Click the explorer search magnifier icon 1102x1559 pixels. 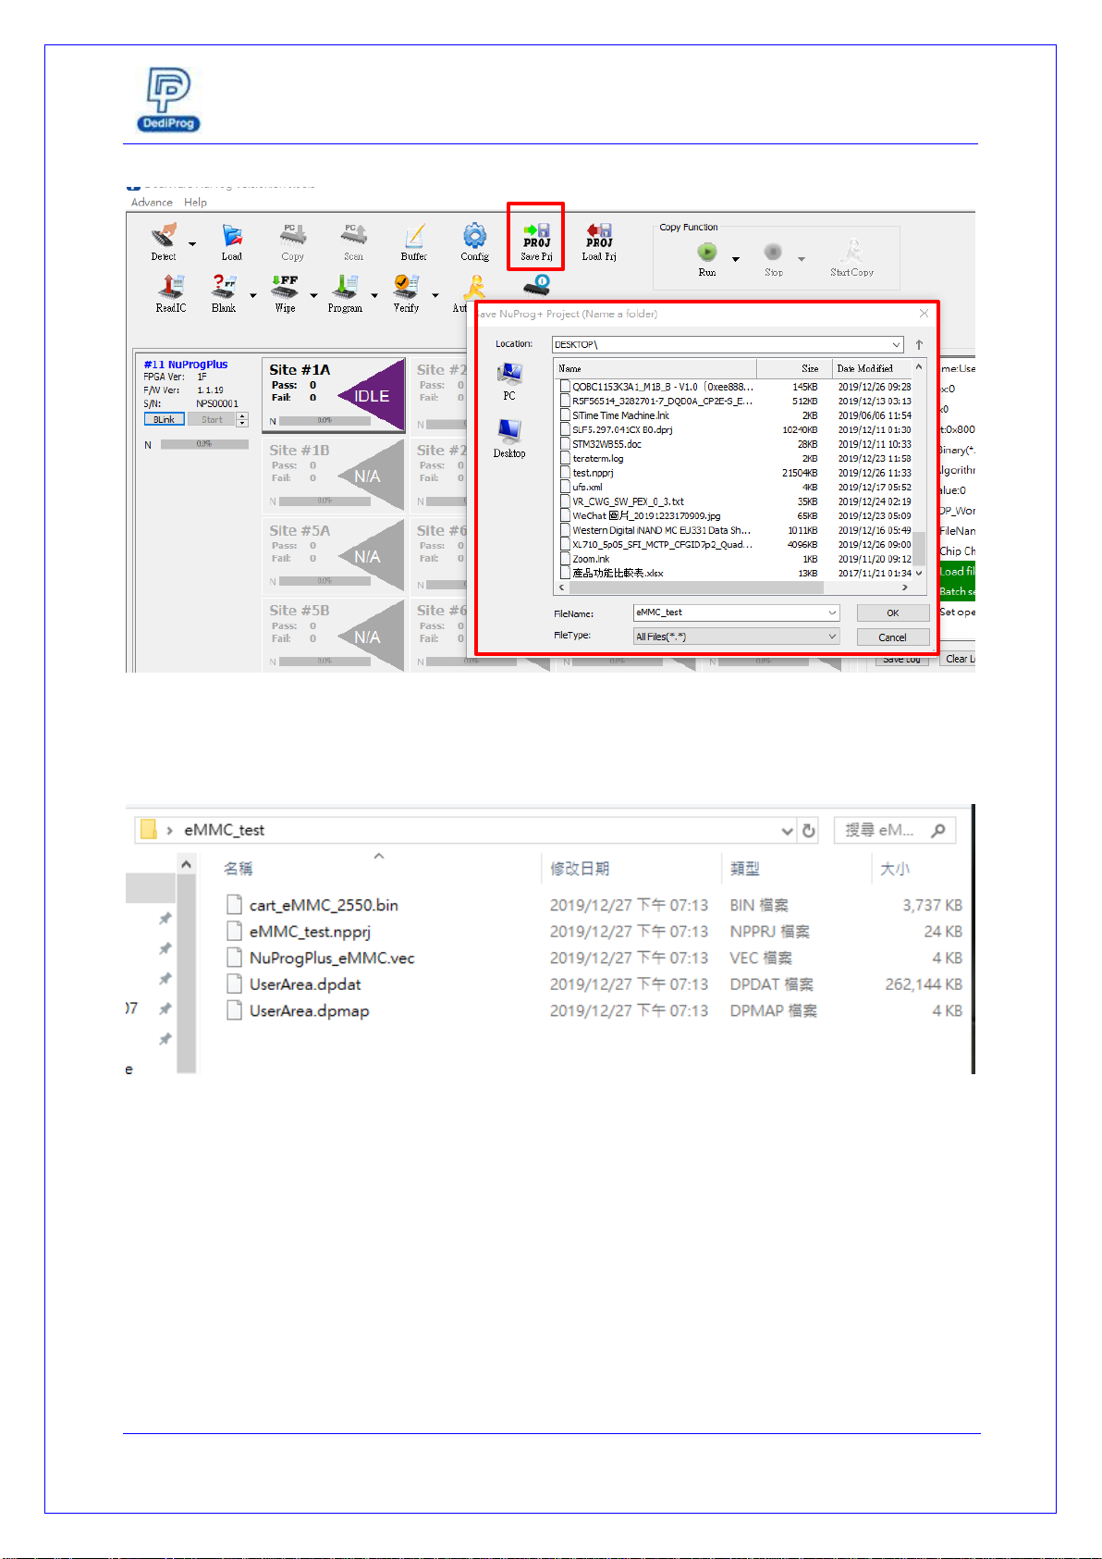938,830
